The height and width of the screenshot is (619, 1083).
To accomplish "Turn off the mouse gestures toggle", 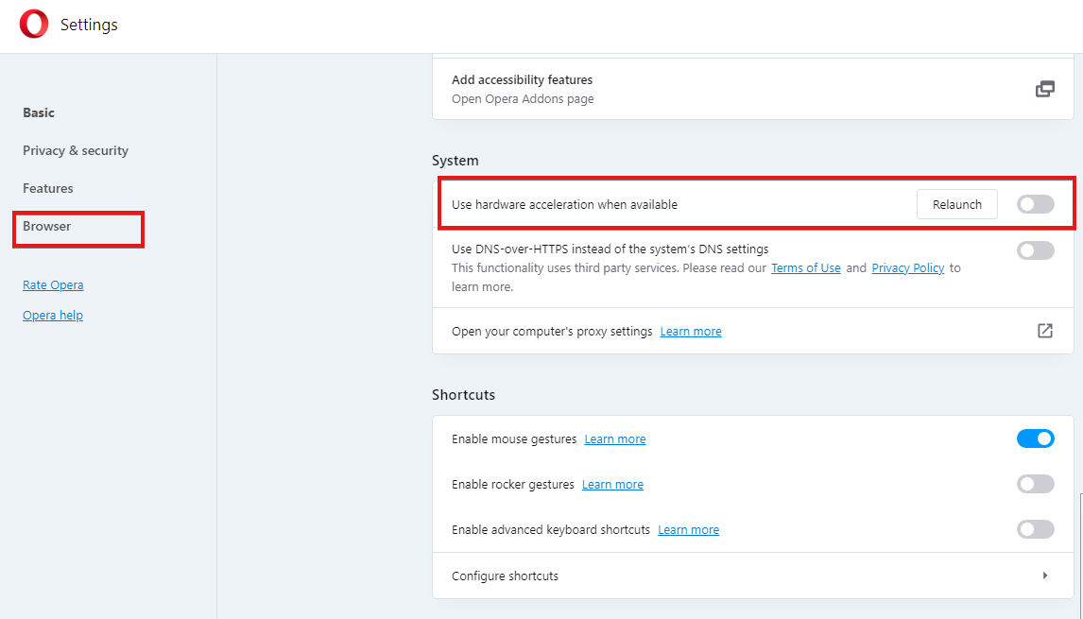I will 1036,438.
